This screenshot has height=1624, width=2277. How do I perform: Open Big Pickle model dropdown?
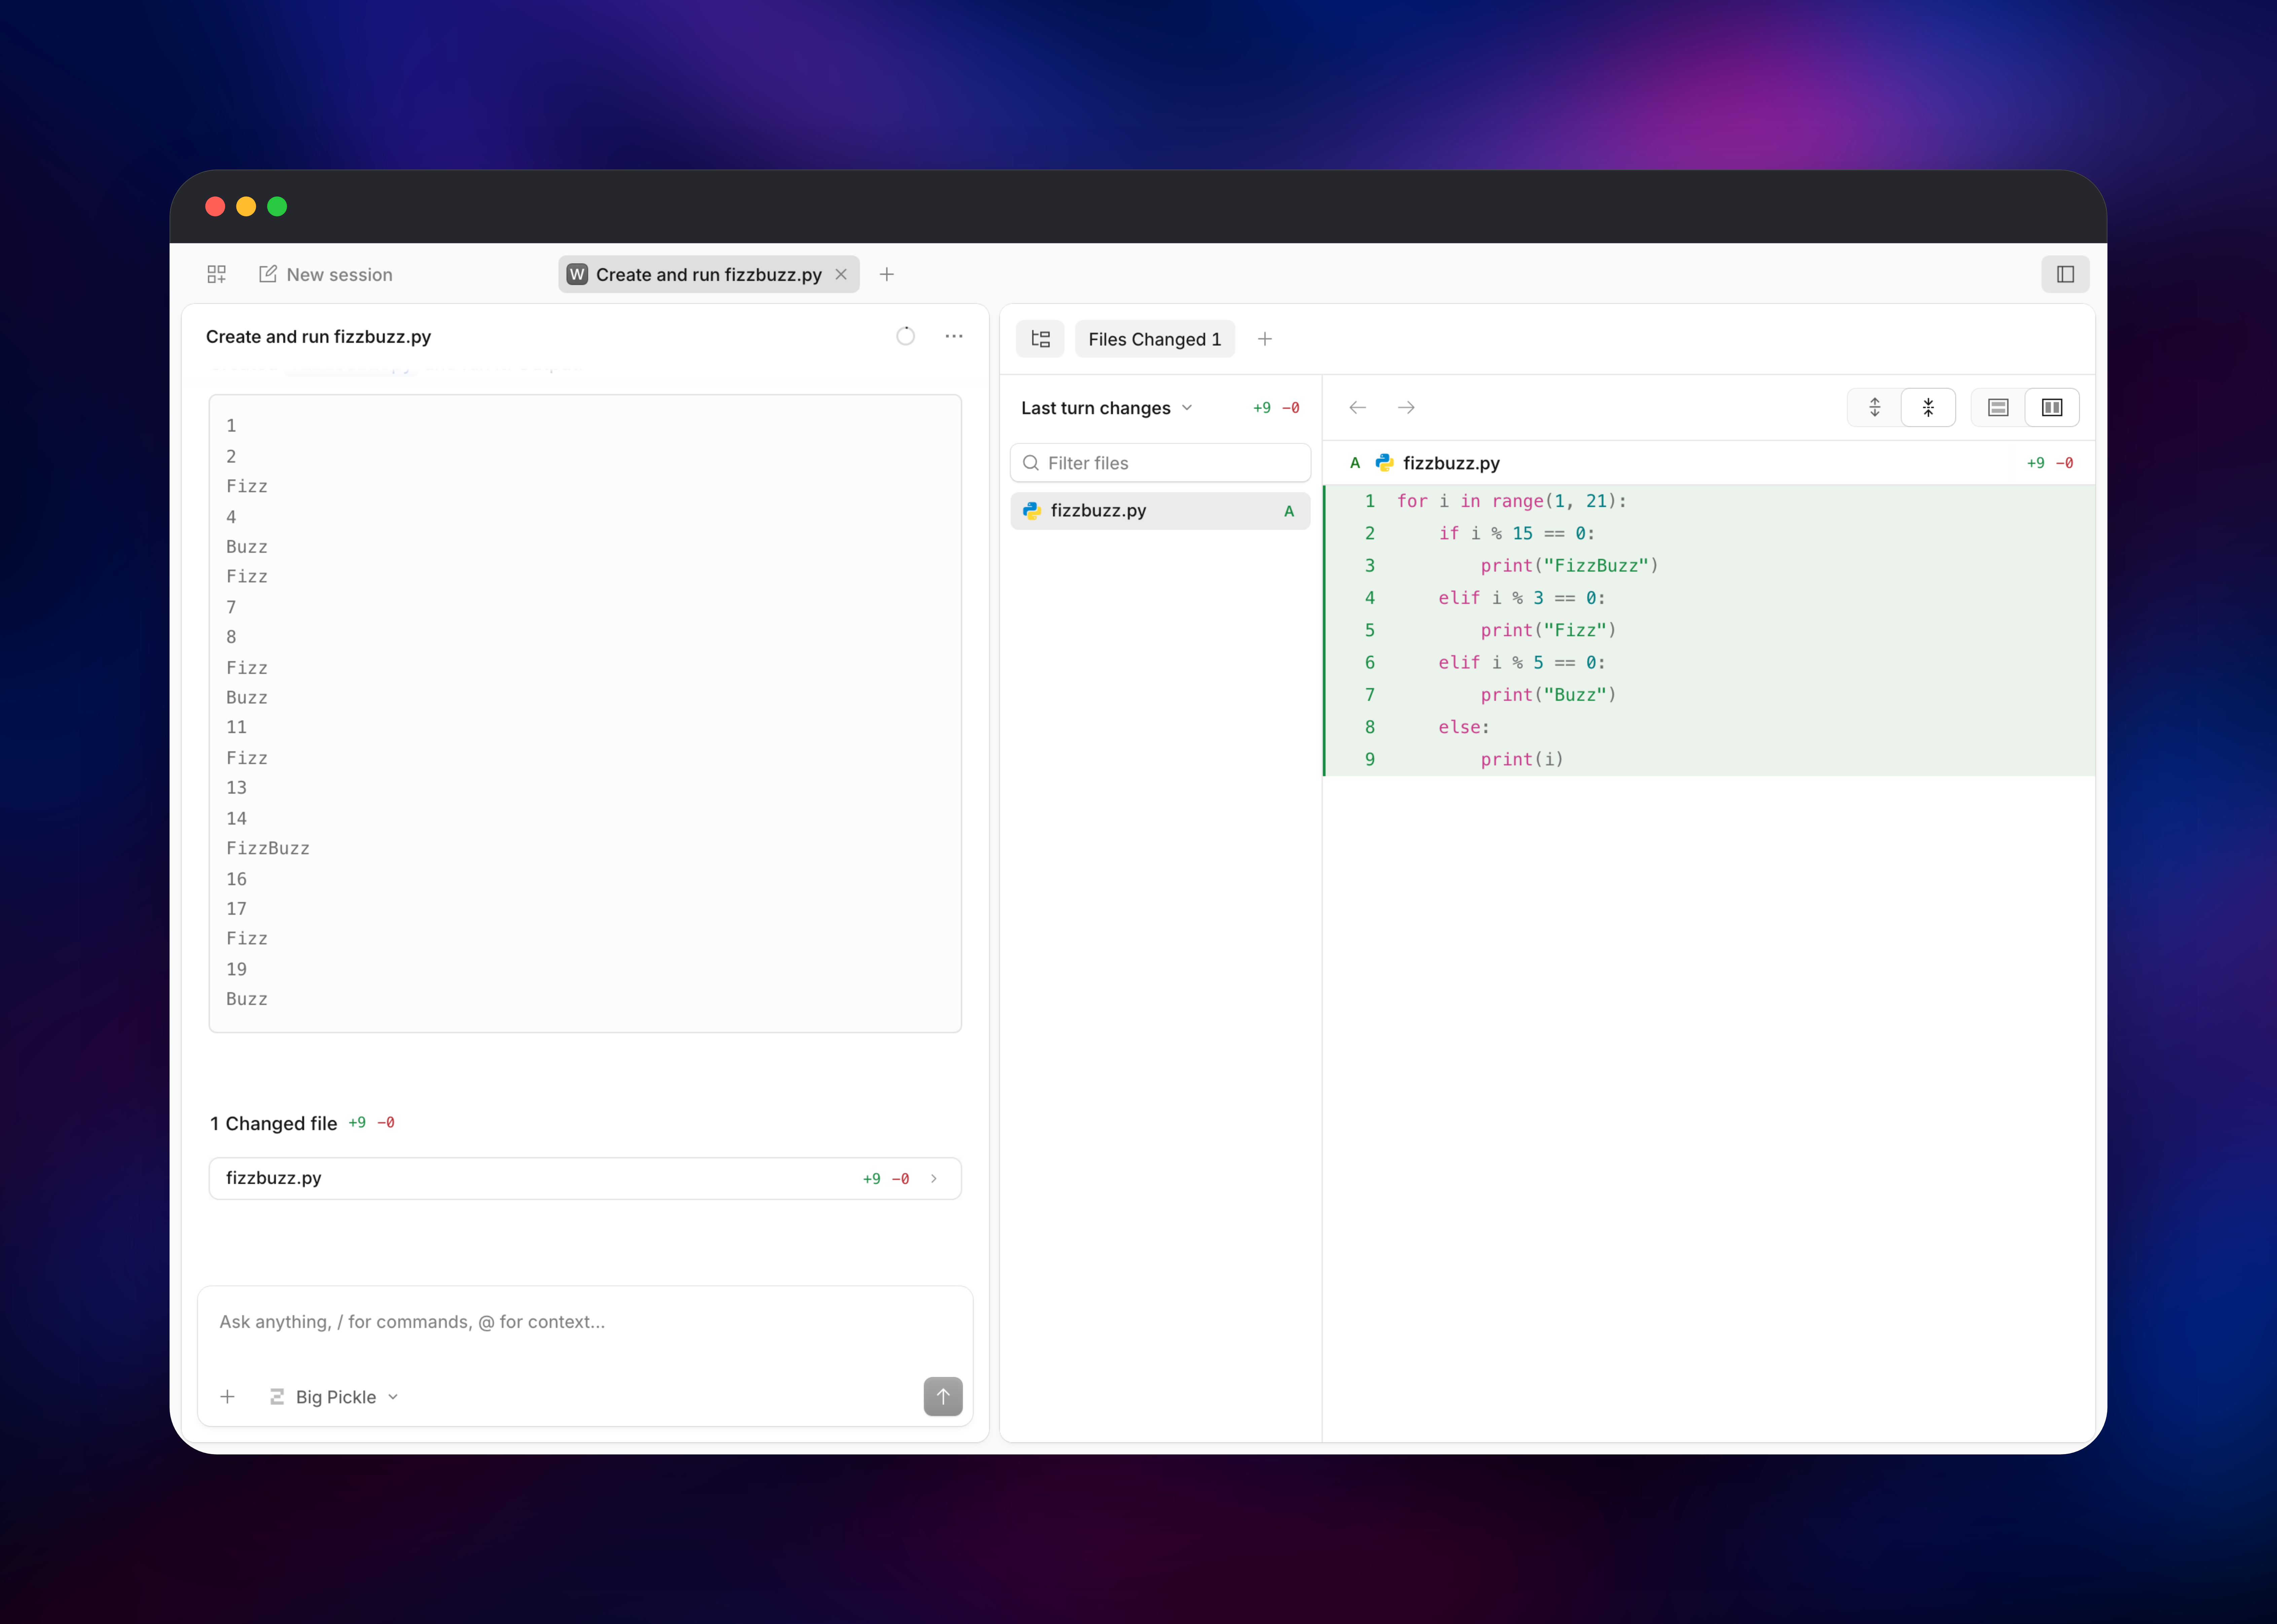pos(334,1397)
